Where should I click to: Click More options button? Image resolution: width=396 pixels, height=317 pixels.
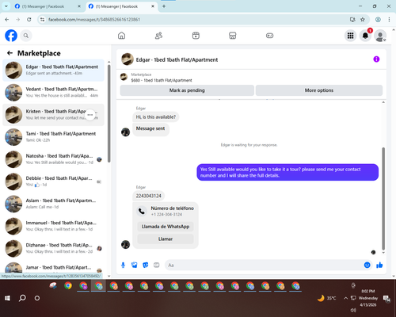click(319, 90)
